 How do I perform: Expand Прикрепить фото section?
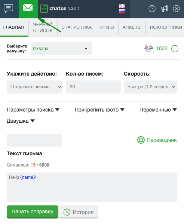99,110
